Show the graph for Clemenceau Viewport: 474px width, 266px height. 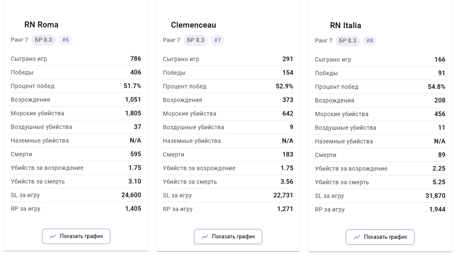pos(228,237)
